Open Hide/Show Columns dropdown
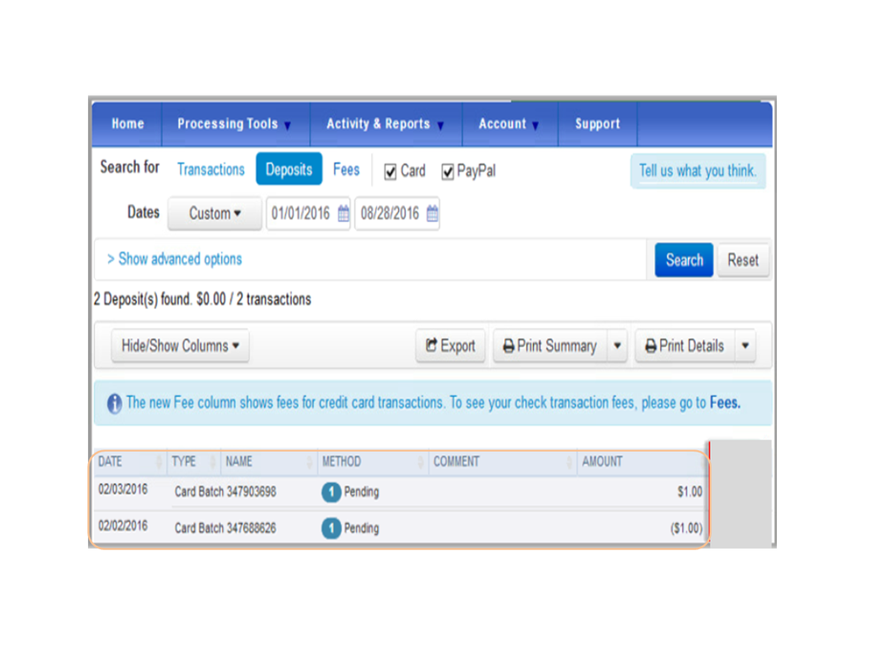Screen dimensions: 870x652 pos(179,346)
